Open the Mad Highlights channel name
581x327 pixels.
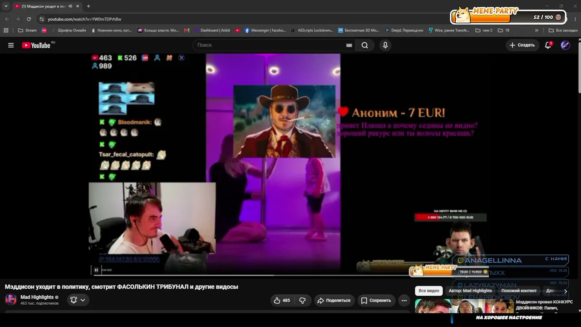37,297
